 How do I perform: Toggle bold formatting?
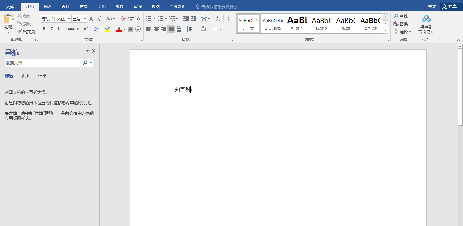(44, 29)
